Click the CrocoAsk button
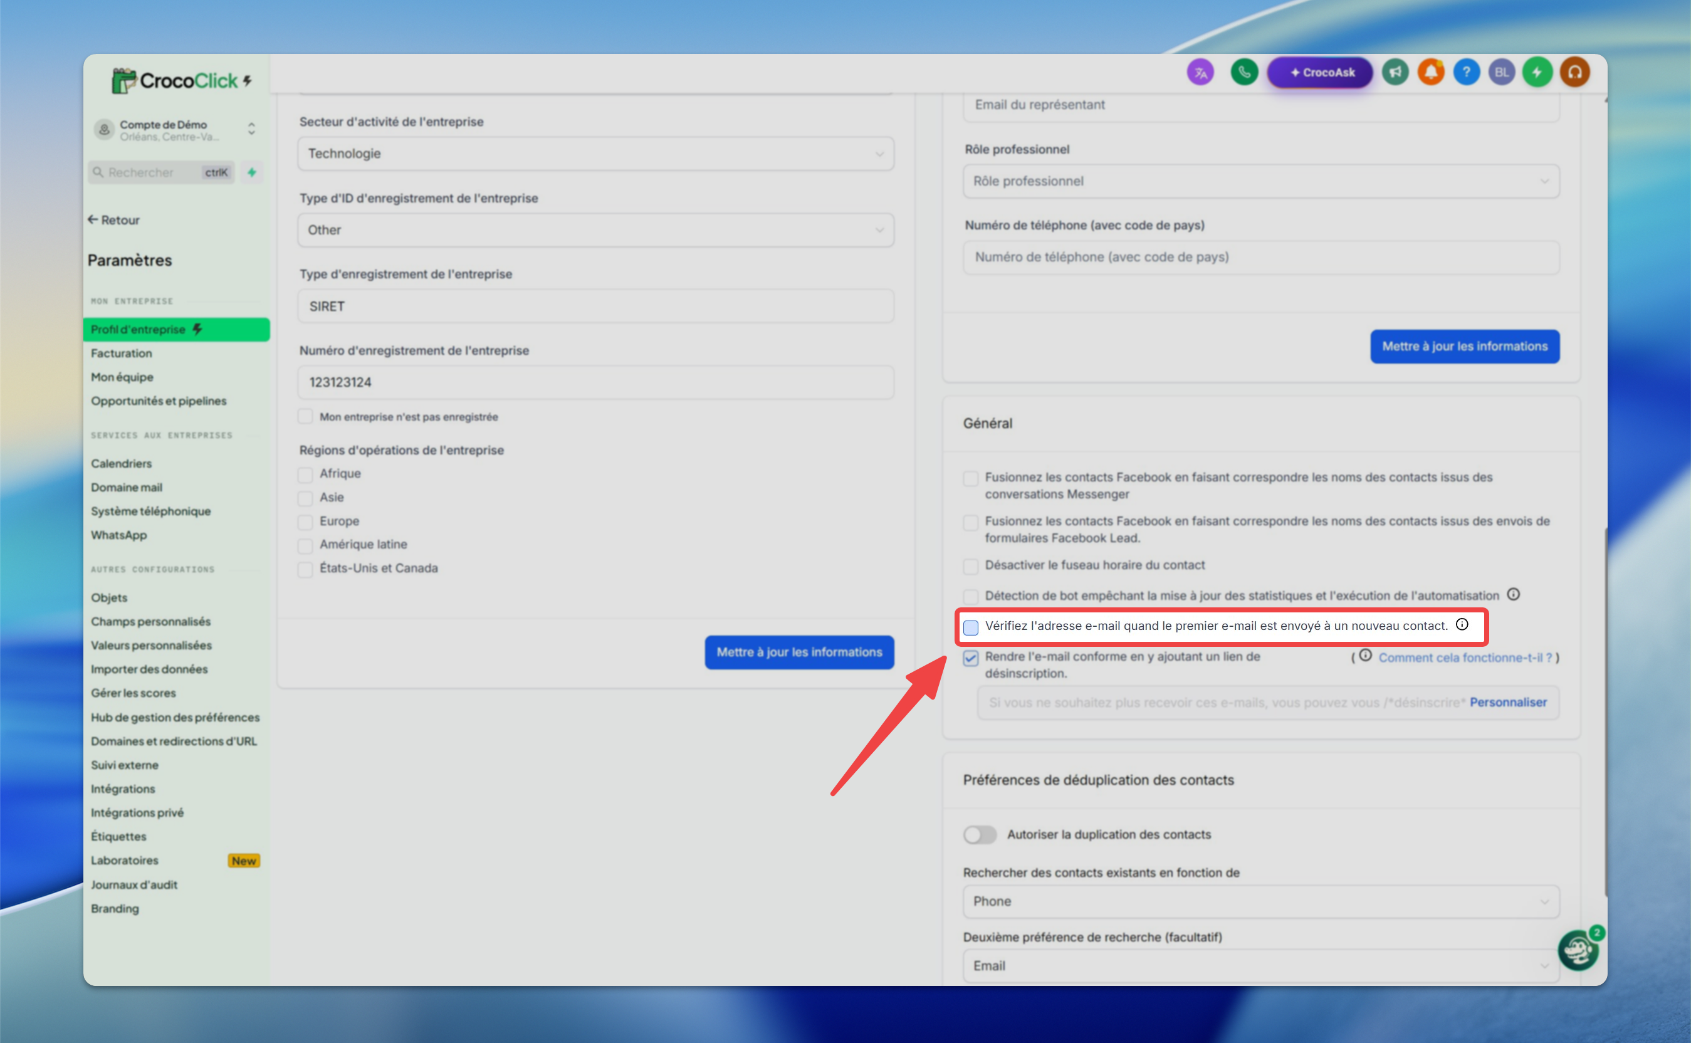 point(1320,73)
